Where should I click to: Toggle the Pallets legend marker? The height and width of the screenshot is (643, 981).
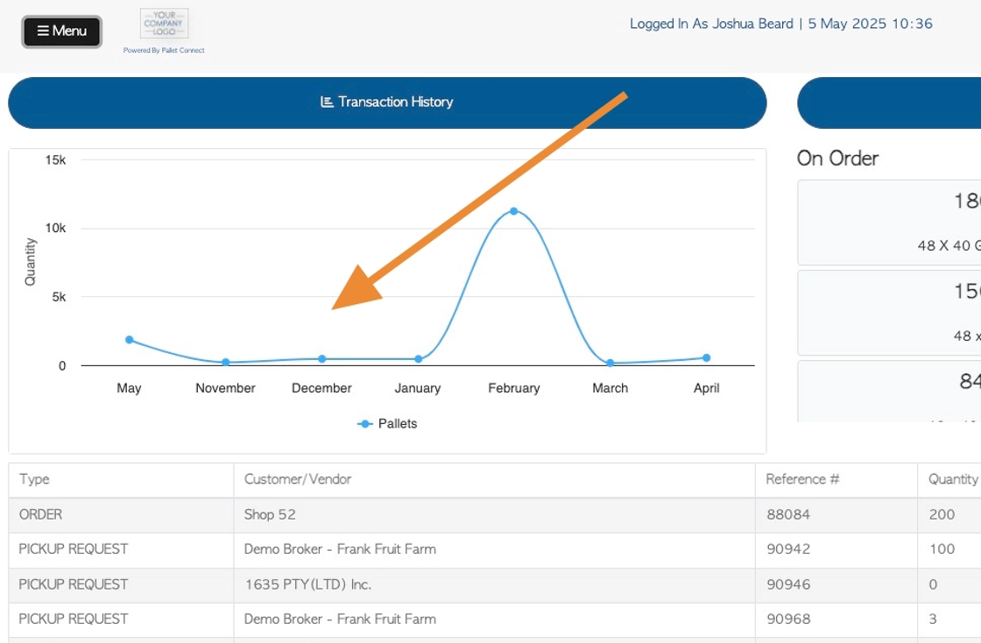(x=364, y=423)
